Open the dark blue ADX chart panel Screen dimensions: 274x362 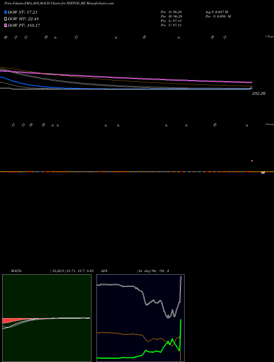[140, 318]
